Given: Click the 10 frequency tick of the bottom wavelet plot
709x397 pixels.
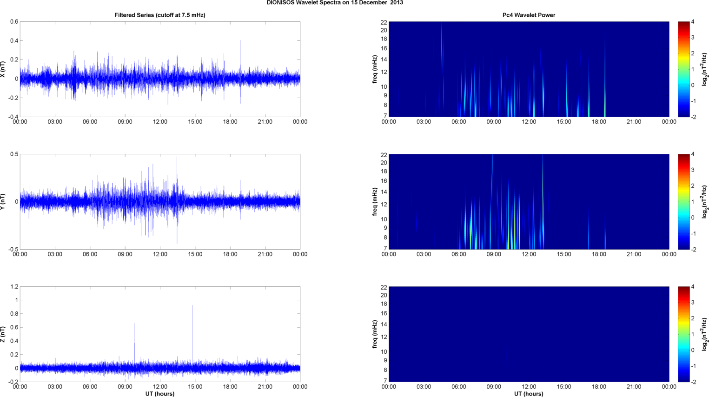Looking at the screenshot, I should point(384,352).
